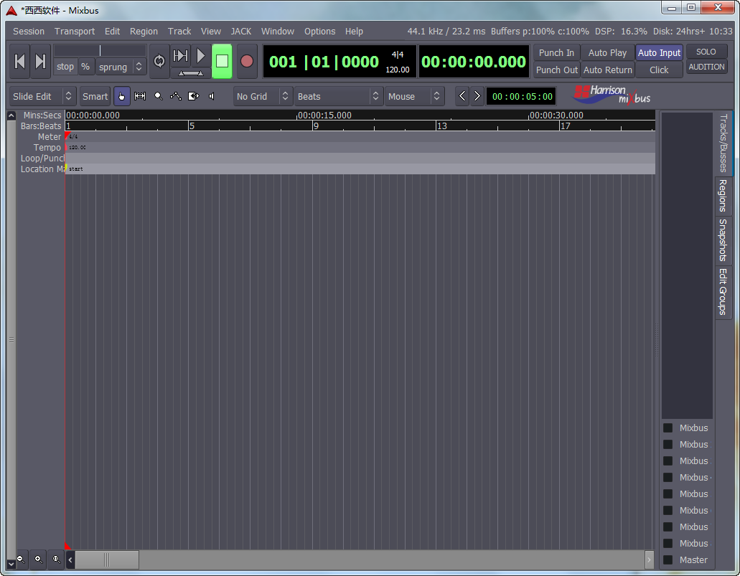The height and width of the screenshot is (576, 740).
Task: Click the 'start' location marker
Action: (x=75, y=169)
